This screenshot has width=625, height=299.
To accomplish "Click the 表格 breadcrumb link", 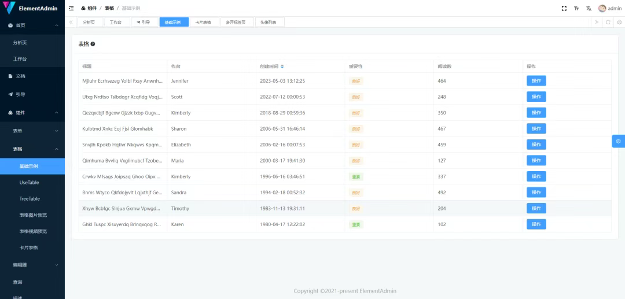I will click(x=109, y=8).
